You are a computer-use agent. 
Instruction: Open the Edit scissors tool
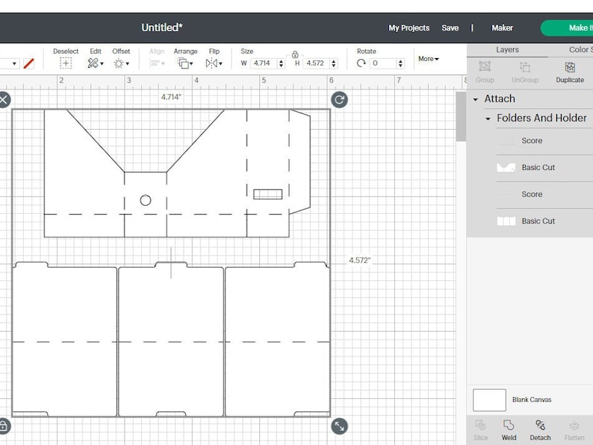point(93,63)
